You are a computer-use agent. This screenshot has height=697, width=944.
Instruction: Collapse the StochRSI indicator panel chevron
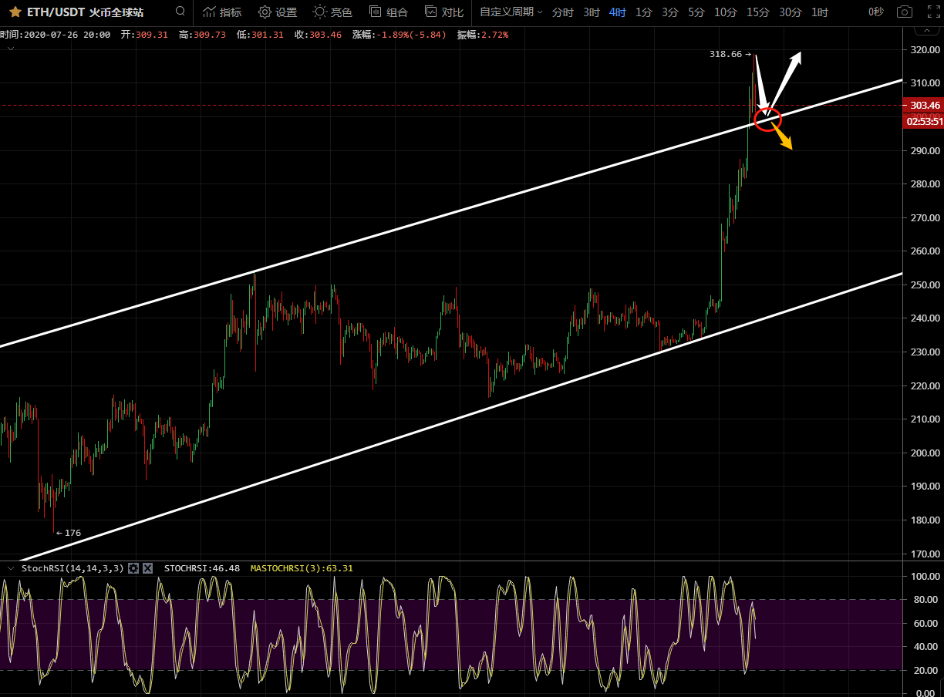pyautogui.click(x=10, y=568)
